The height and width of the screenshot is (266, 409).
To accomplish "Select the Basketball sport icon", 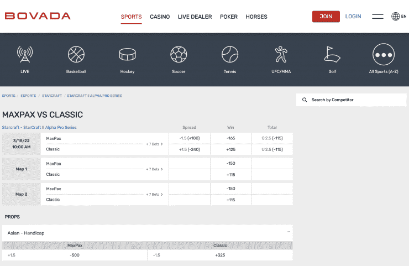I will (x=76, y=54).
